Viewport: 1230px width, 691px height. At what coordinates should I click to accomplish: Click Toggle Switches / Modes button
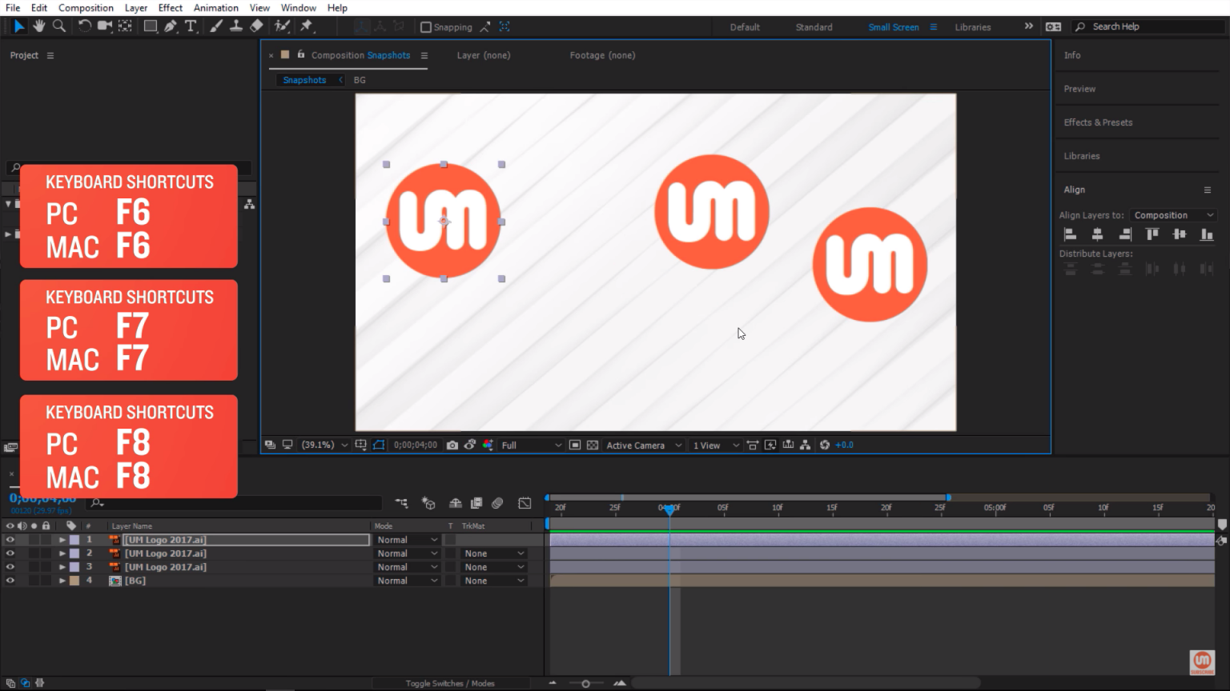click(x=449, y=683)
